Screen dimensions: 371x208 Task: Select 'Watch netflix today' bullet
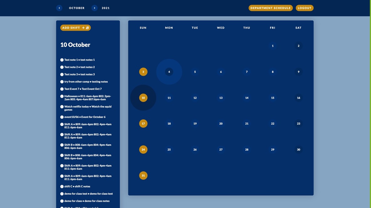pyautogui.click(x=62, y=107)
